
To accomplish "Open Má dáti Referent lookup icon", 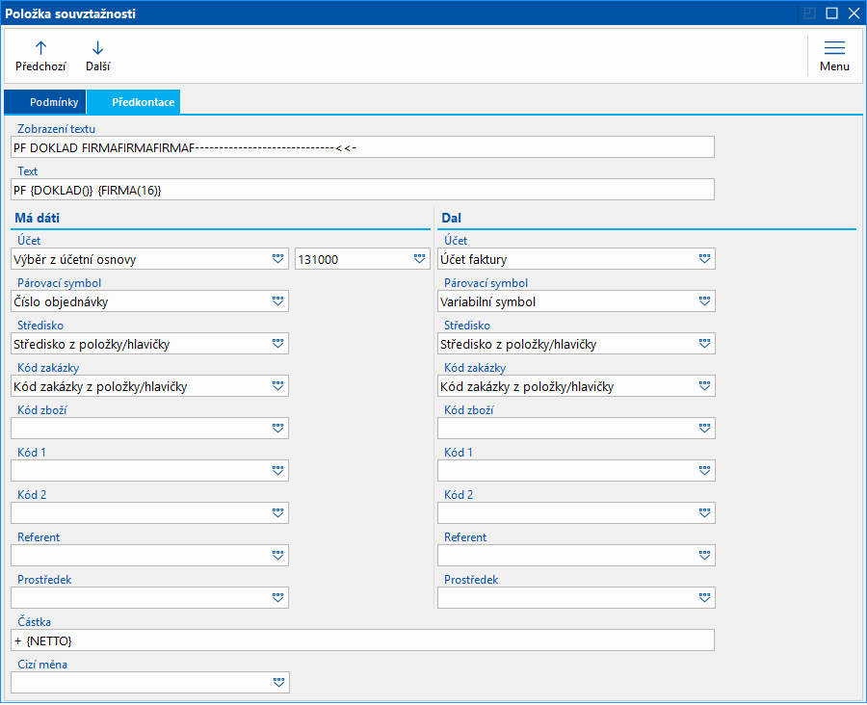I will (278, 556).
